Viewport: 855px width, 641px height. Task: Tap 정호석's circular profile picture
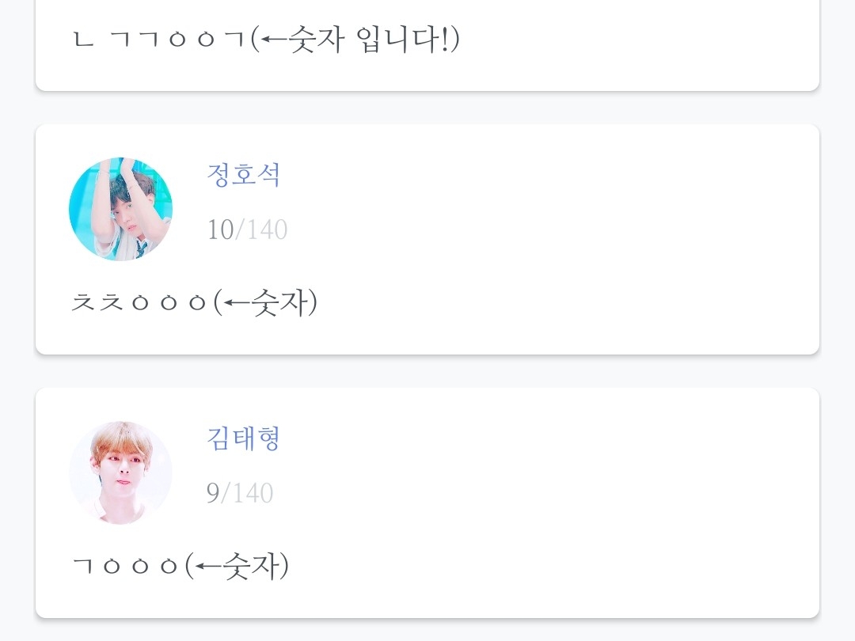click(120, 209)
